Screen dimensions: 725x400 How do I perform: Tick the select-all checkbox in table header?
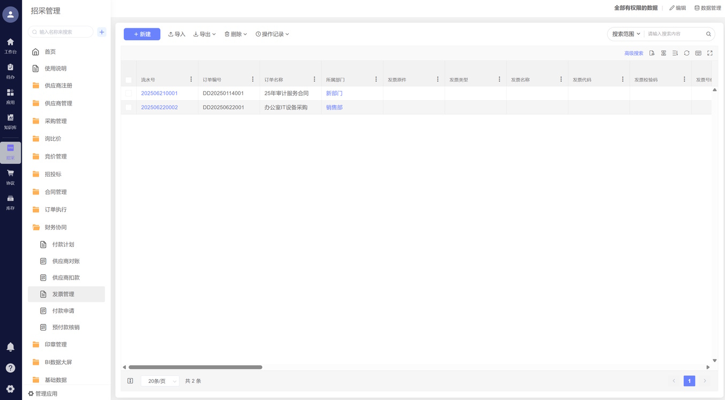[129, 80]
